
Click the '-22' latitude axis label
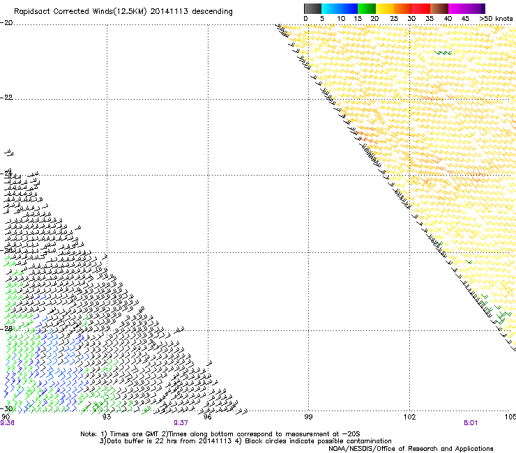[x=6, y=98]
